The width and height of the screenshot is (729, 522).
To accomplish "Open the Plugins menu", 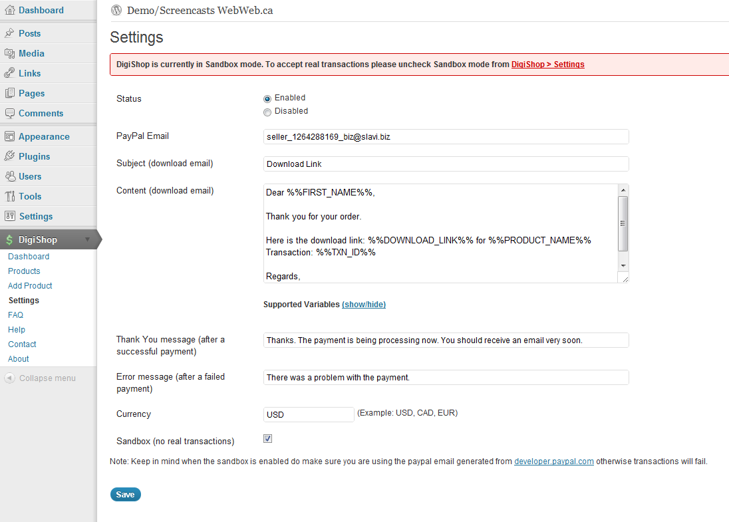I will coord(35,157).
